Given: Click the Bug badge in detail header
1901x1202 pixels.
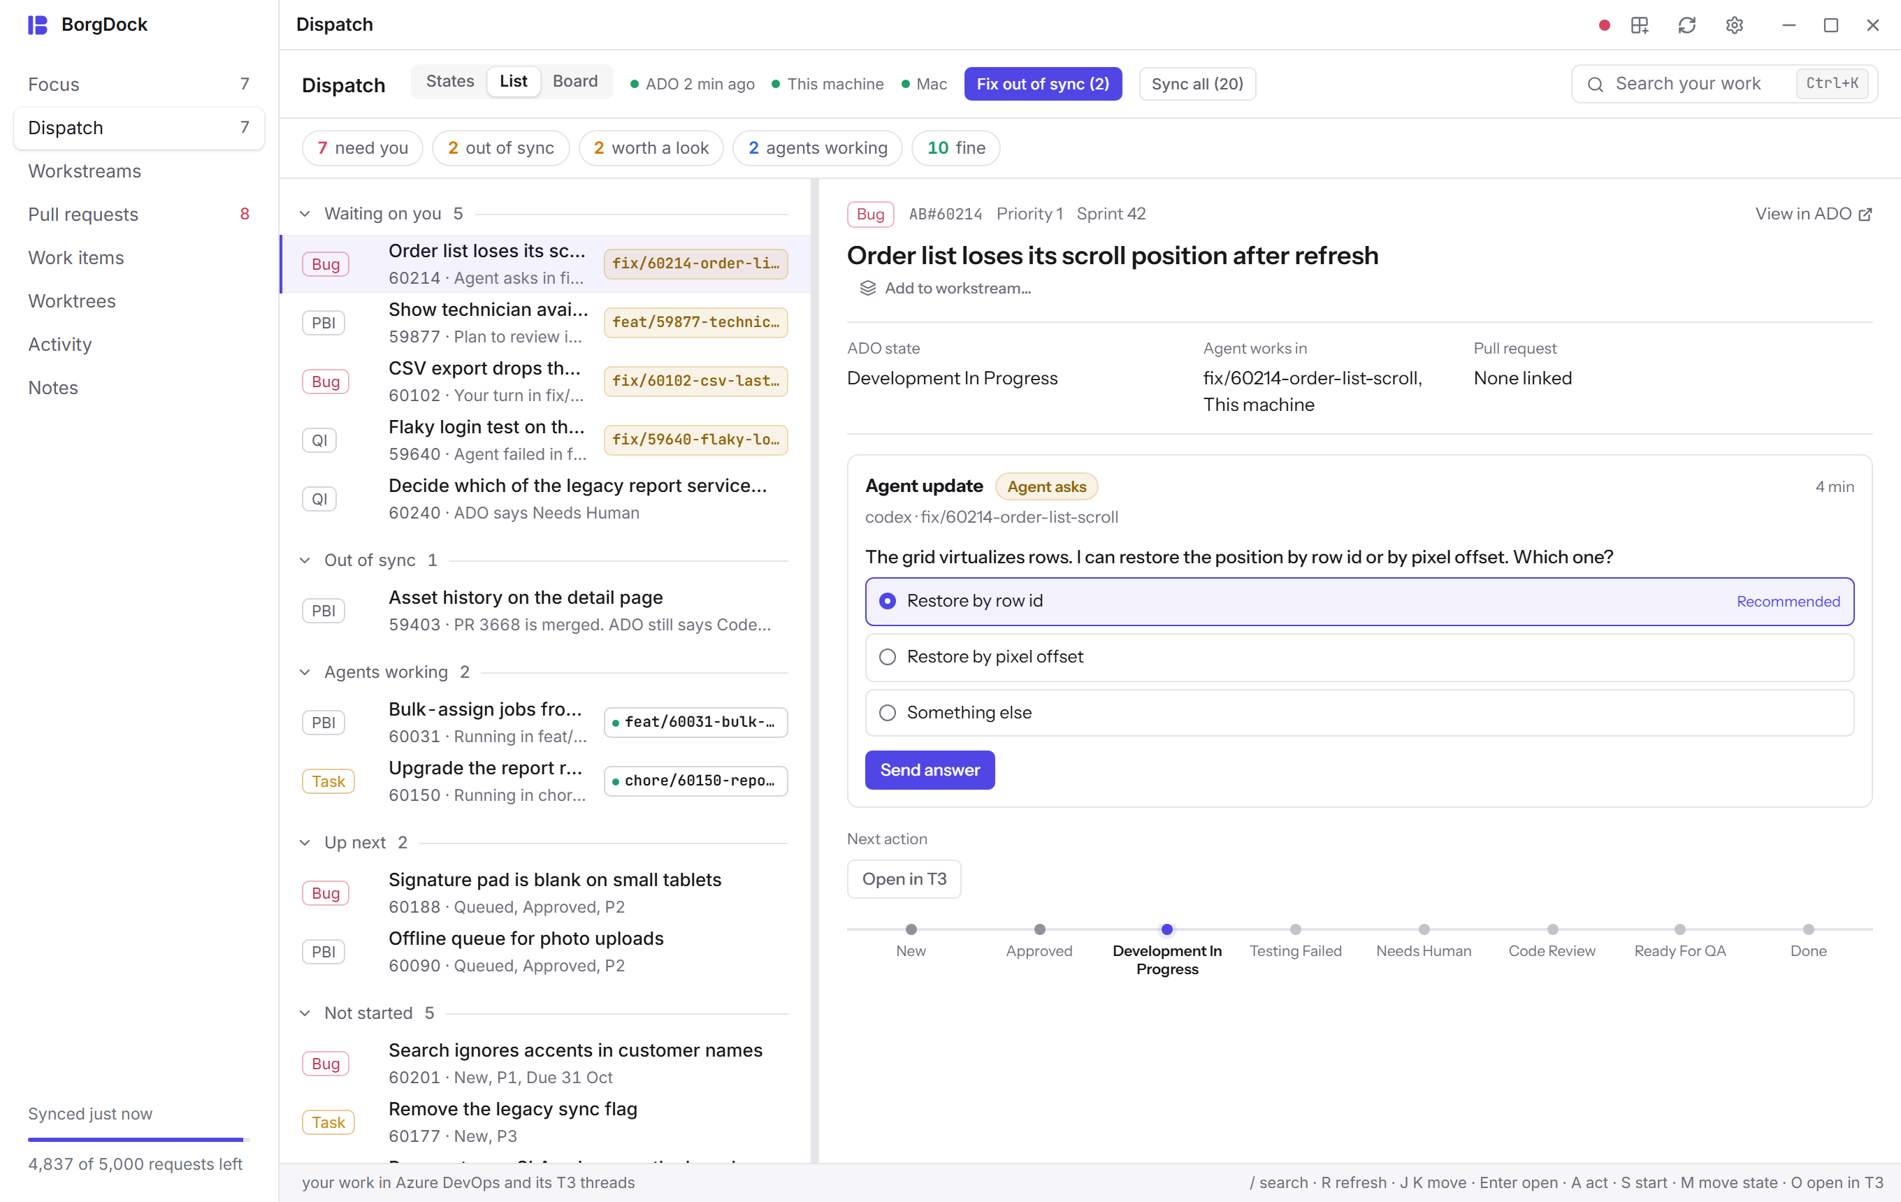Looking at the screenshot, I should click(x=871, y=214).
